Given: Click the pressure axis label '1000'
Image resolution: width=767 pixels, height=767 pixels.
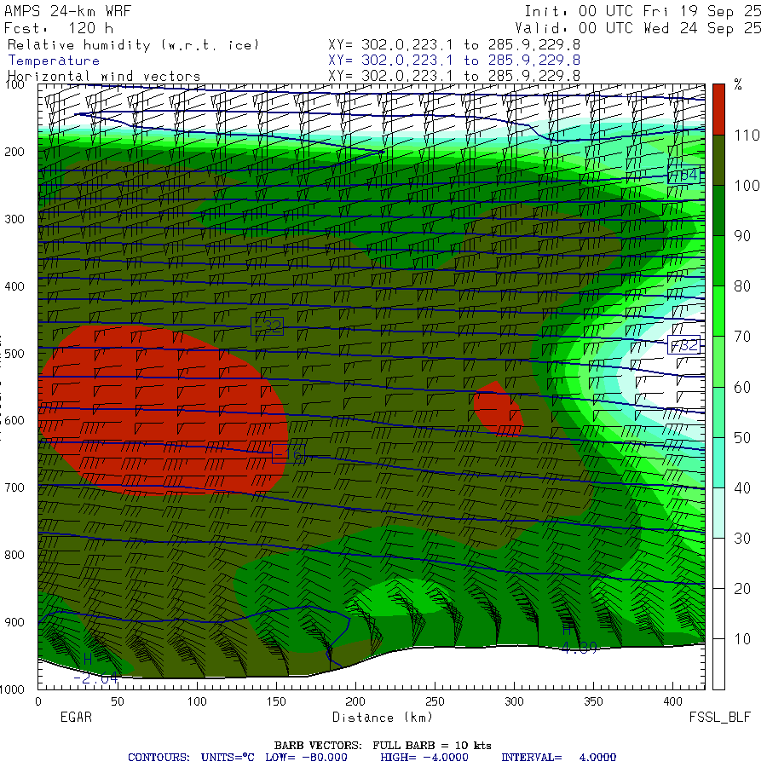Looking at the screenshot, I should [12, 689].
